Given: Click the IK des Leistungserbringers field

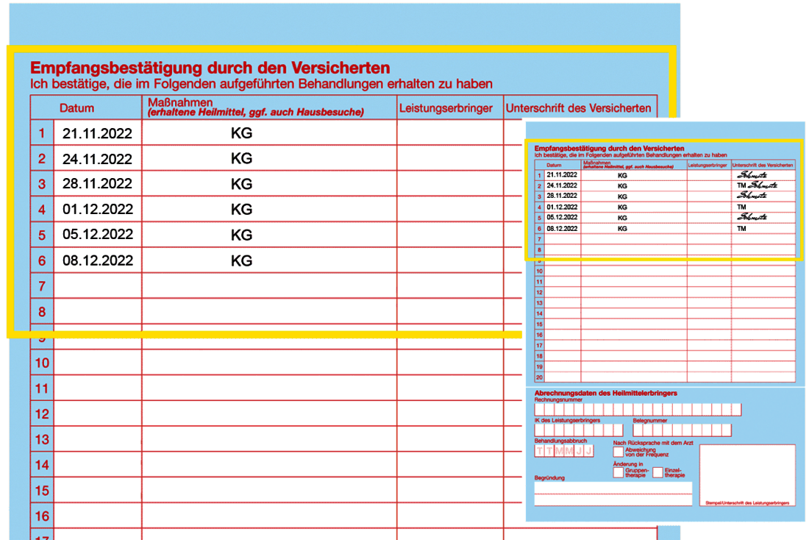Looking at the screenshot, I should (x=579, y=430).
